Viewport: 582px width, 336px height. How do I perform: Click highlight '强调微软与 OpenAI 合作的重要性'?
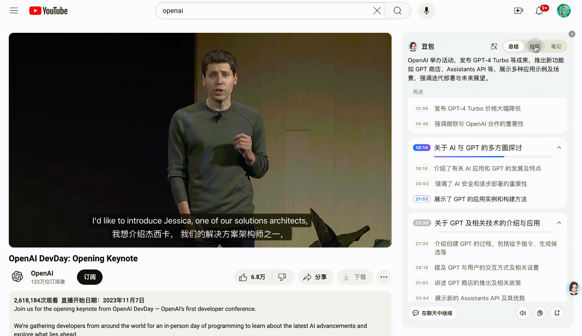(479, 124)
